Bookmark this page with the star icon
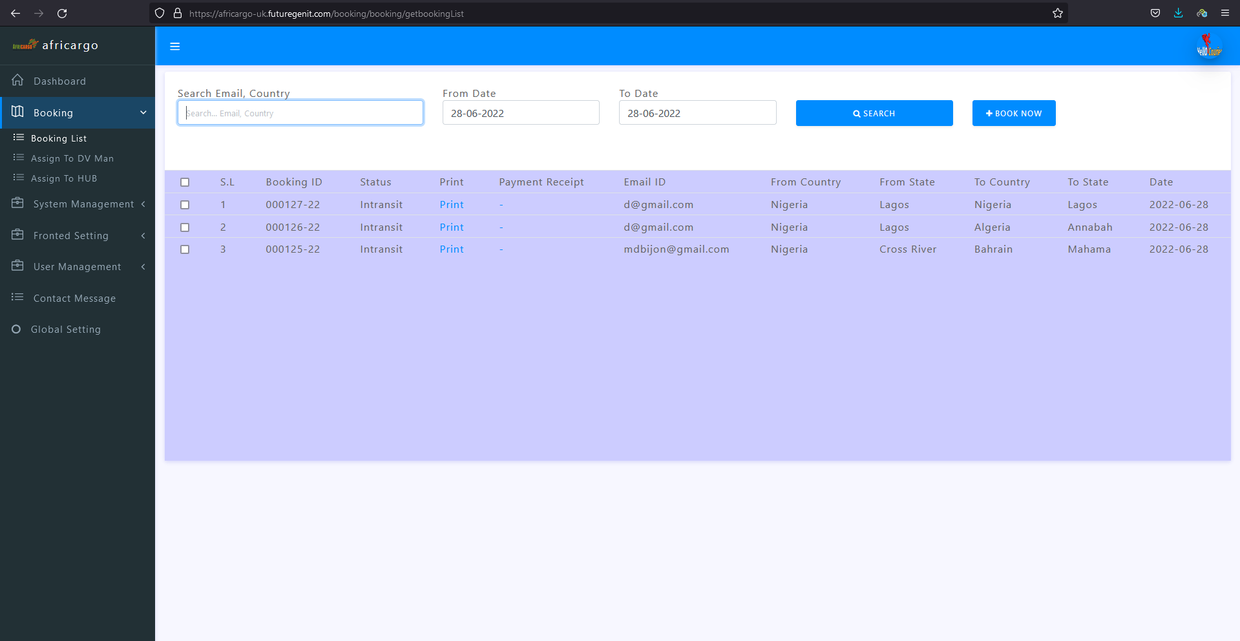This screenshot has height=641, width=1240. [1057, 13]
